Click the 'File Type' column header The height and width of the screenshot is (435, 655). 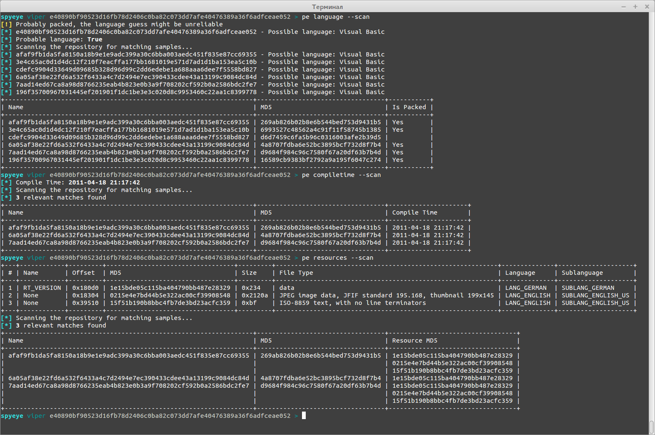point(296,273)
